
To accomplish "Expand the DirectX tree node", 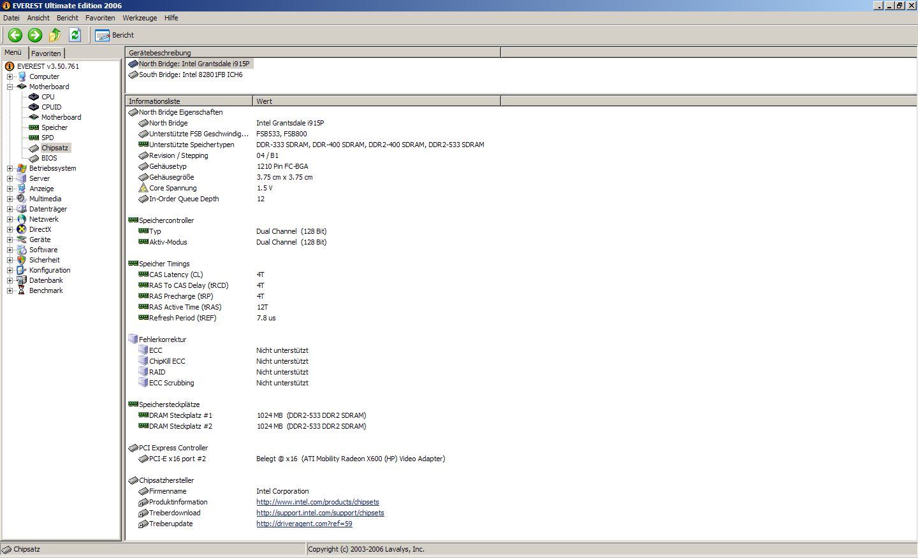I will [x=10, y=229].
